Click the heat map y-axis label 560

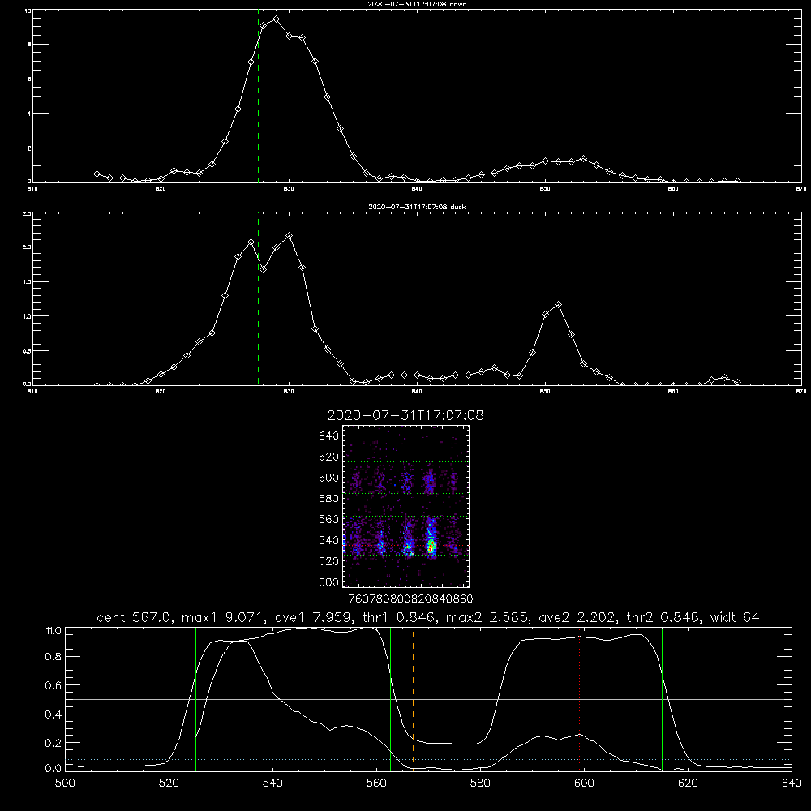click(x=329, y=519)
